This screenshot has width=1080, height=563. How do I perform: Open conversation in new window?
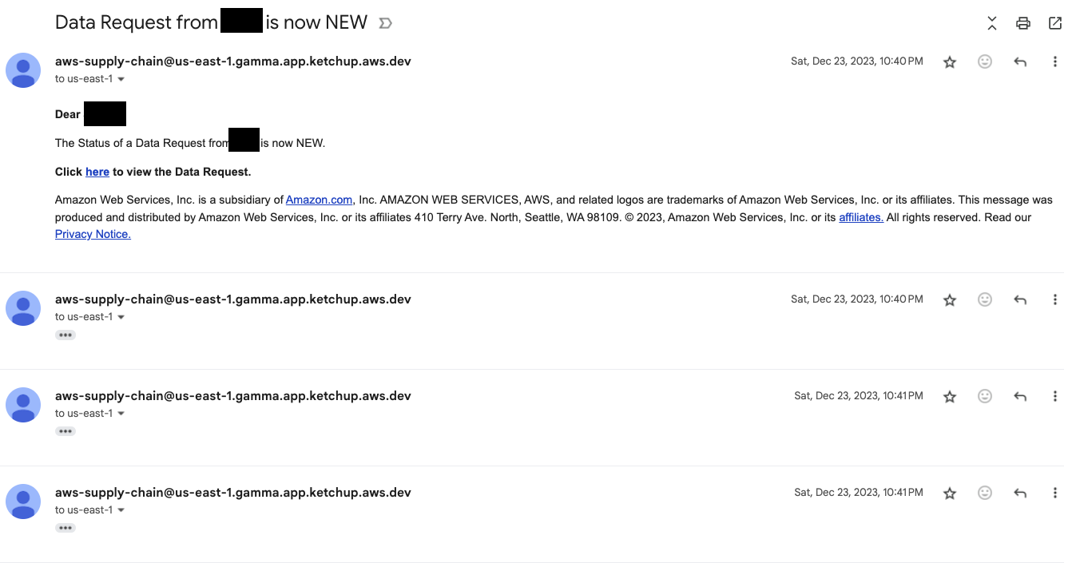(x=1055, y=23)
